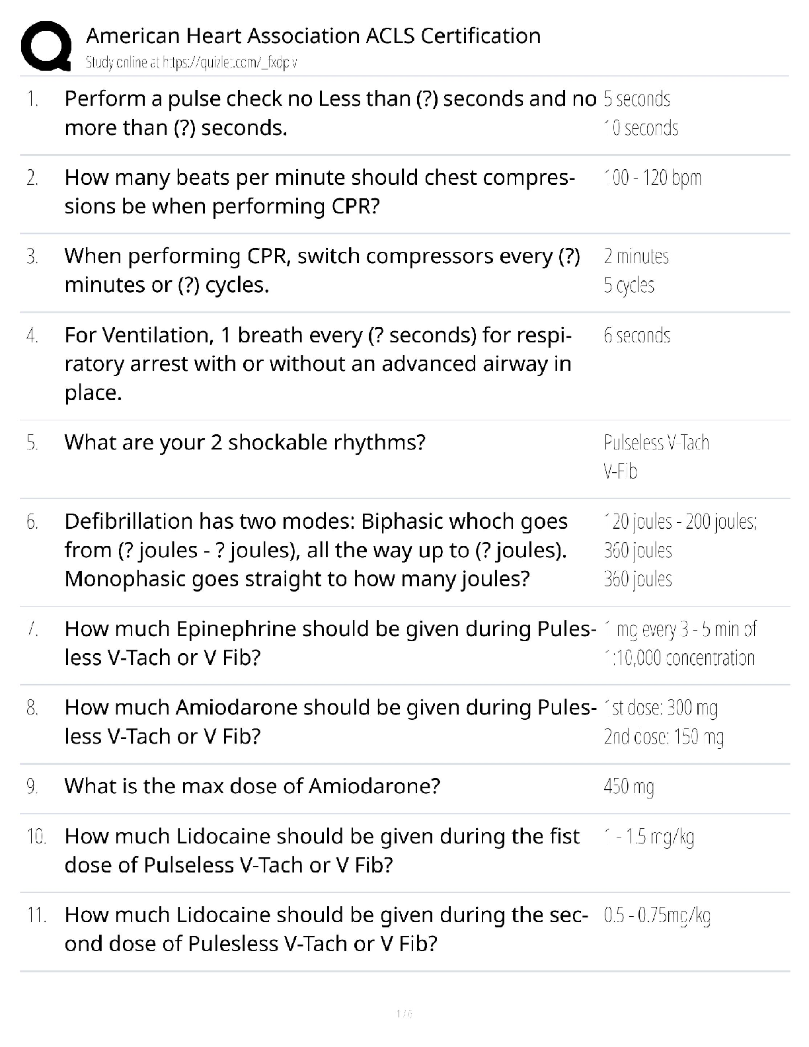Viewport: 809px width, 1047px height.
Task: Click the page number at the bottom
Action: (x=404, y=1013)
